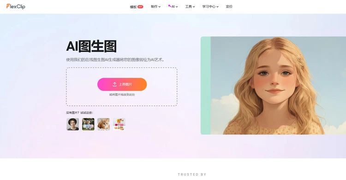Select the flowers vase sample thumbnail

(x=119, y=124)
